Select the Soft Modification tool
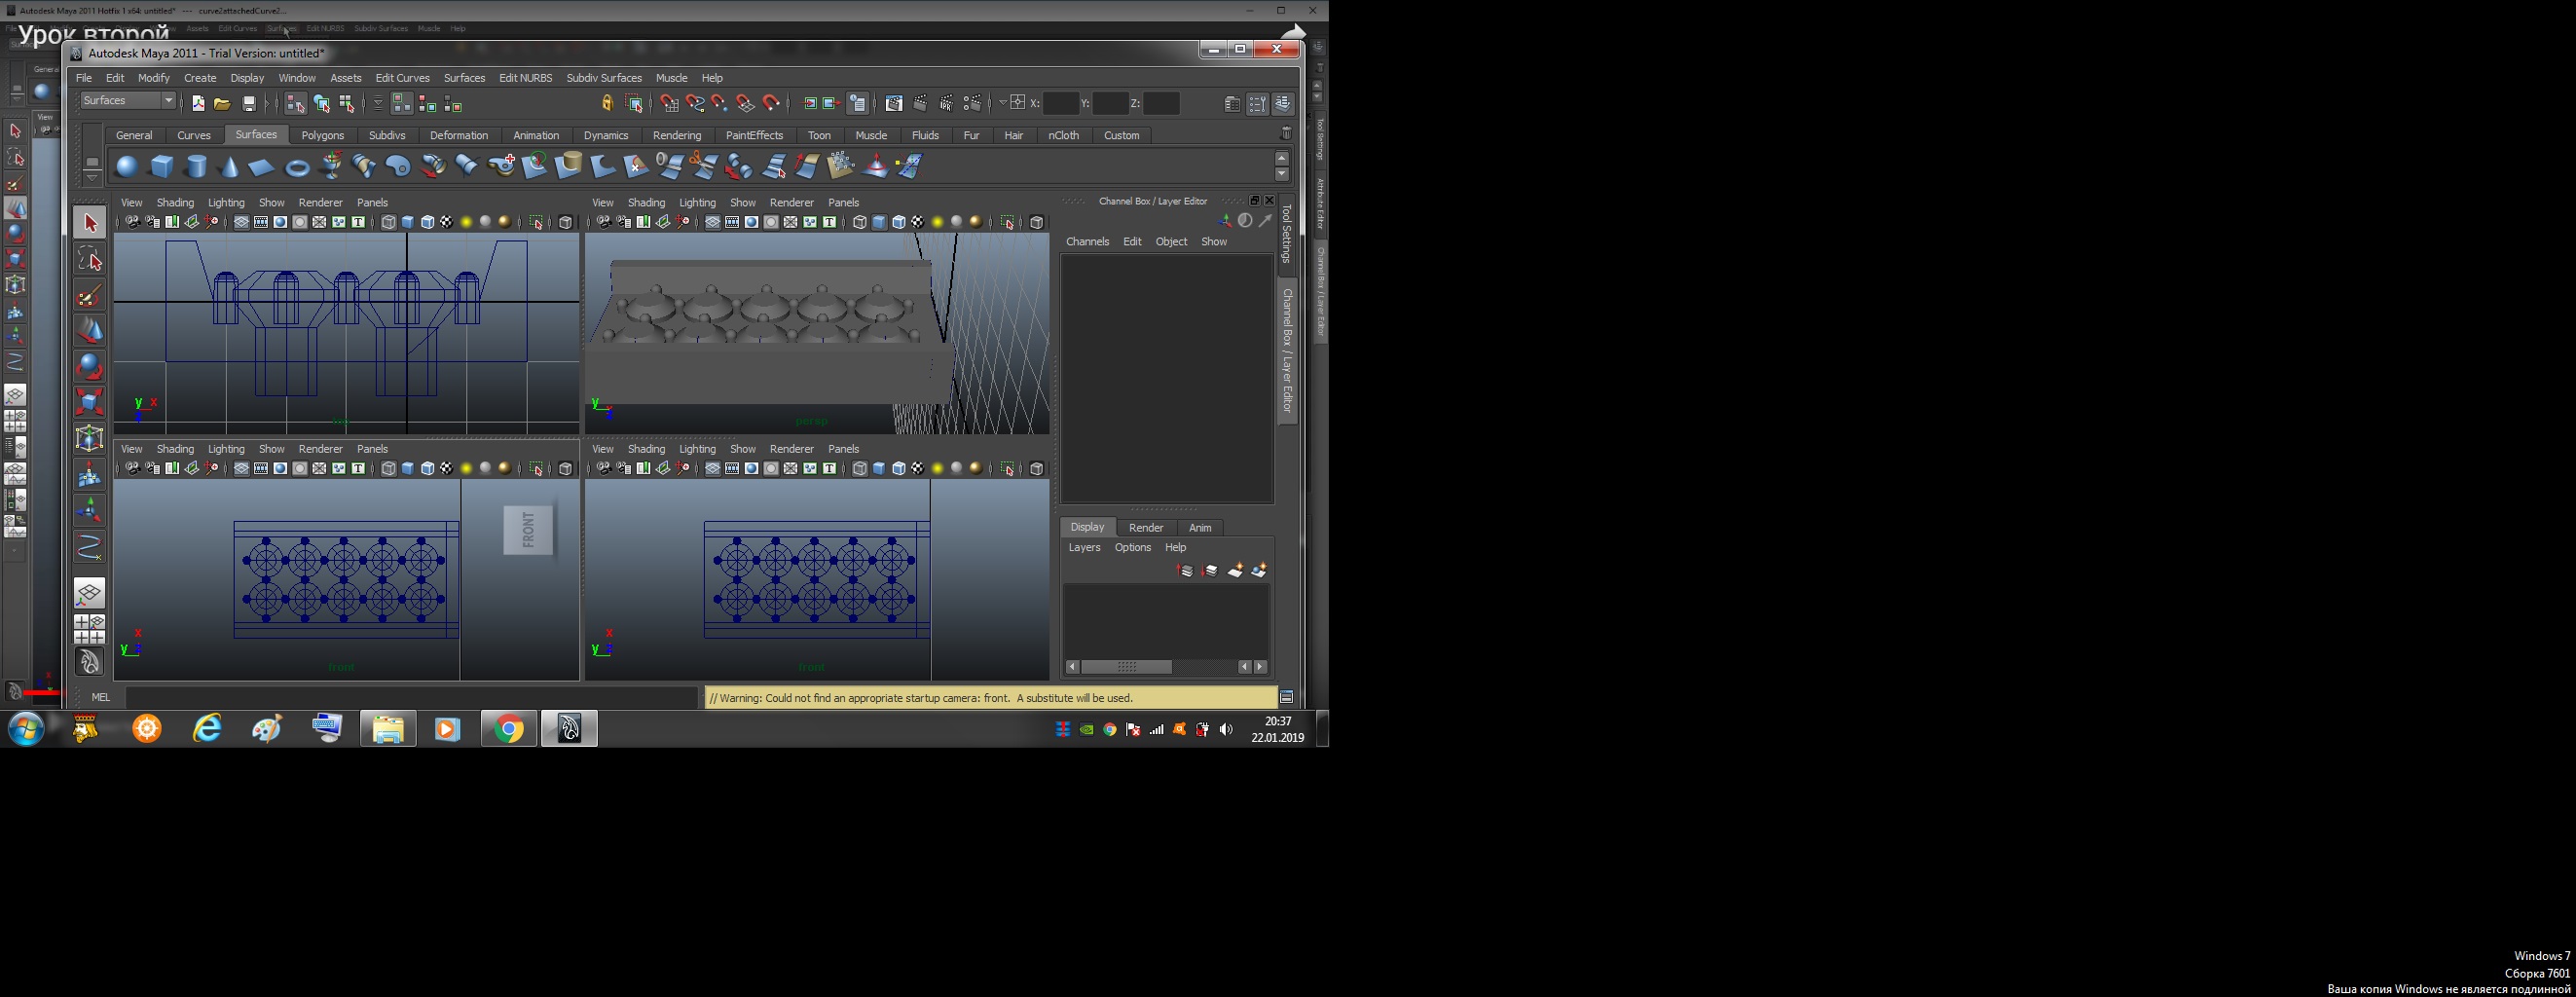Screen dimensions: 2576x997 (90, 474)
